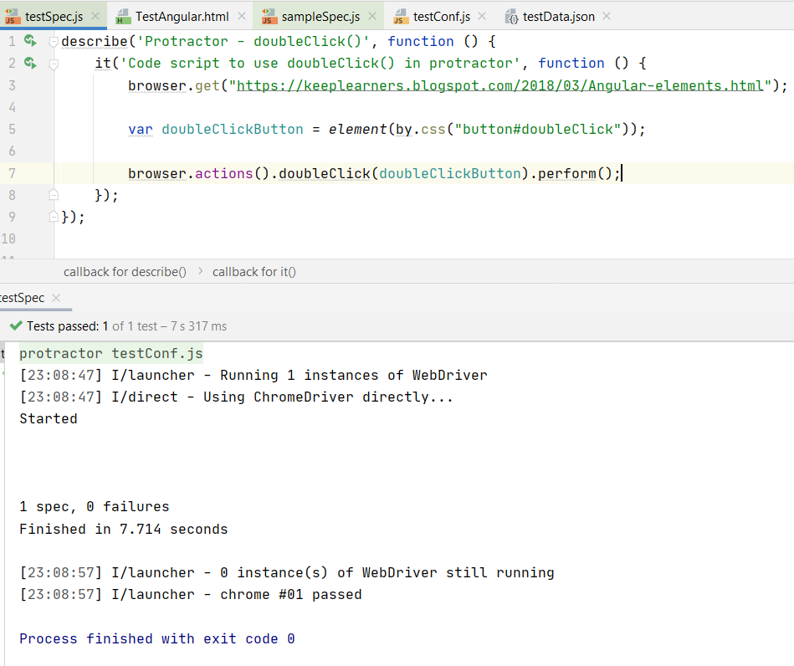This screenshot has width=794, height=666.
Task: Click '1 spec, 0 failures' console line
Action: 95,506
